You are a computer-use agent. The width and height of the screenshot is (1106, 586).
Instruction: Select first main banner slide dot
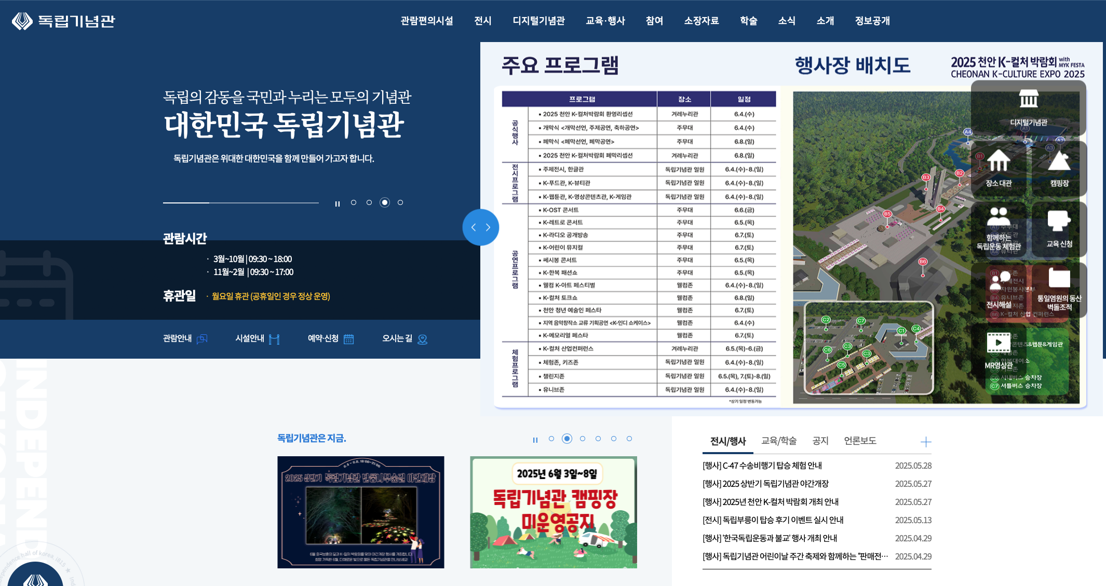(x=354, y=202)
